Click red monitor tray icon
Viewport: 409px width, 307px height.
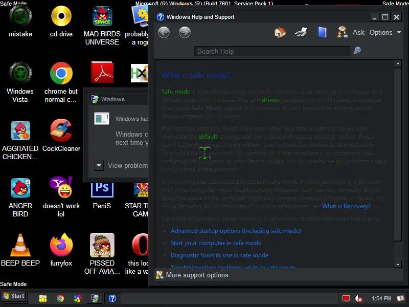[x=346, y=298]
